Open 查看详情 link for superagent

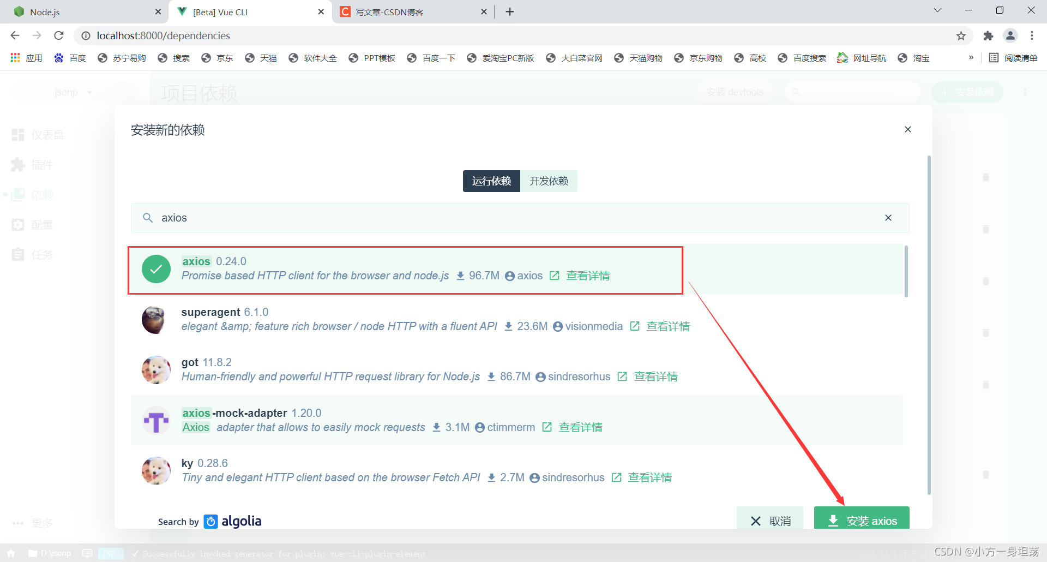668,326
